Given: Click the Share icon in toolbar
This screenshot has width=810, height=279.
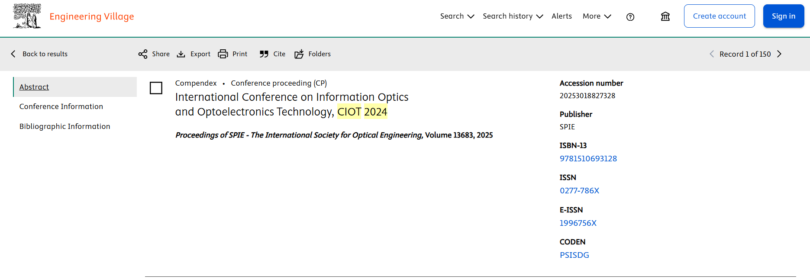Looking at the screenshot, I should (143, 54).
